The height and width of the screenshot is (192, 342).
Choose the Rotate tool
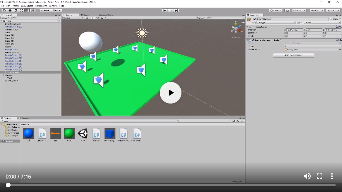click(x=15, y=10)
